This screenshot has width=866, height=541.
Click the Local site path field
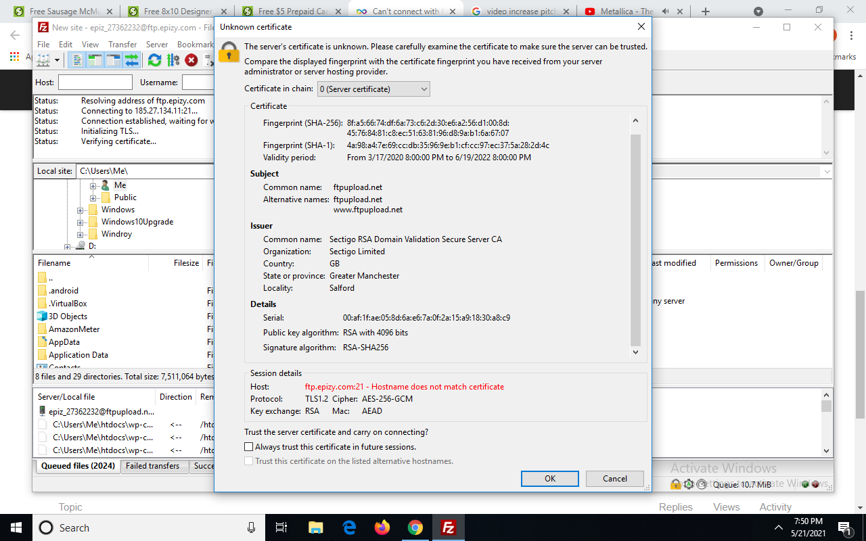coord(145,171)
